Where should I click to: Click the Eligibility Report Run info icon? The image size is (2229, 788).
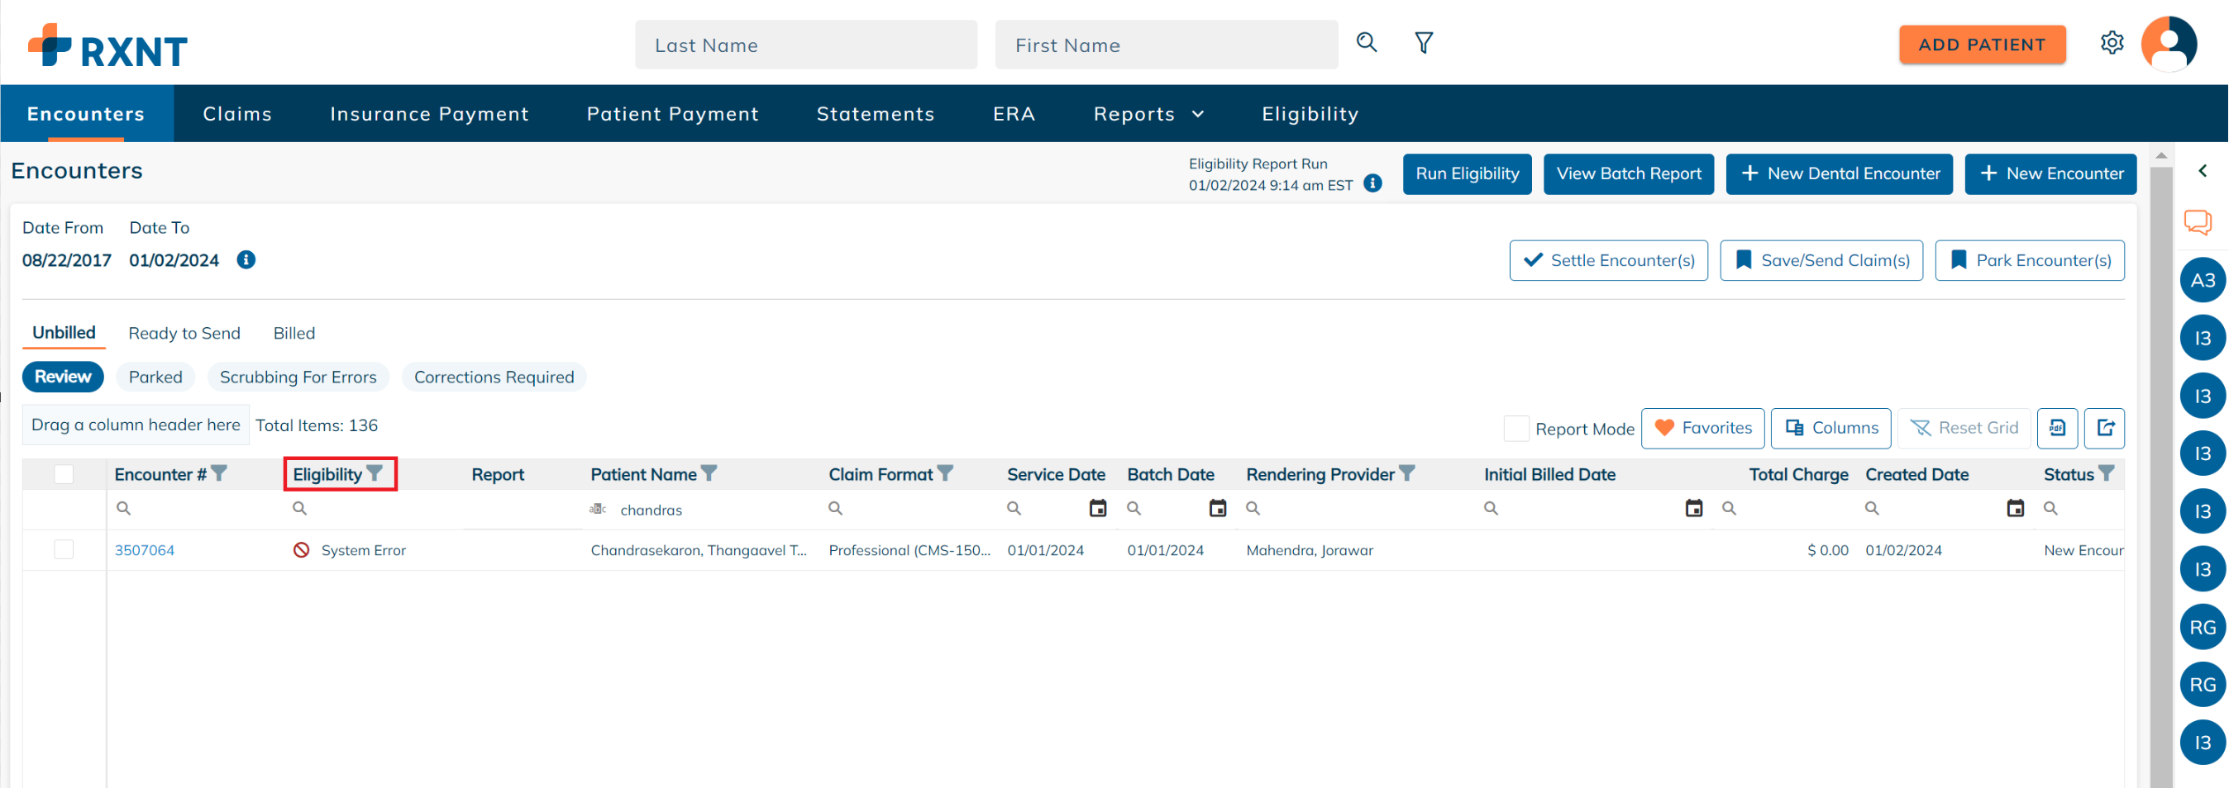(1372, 184)
